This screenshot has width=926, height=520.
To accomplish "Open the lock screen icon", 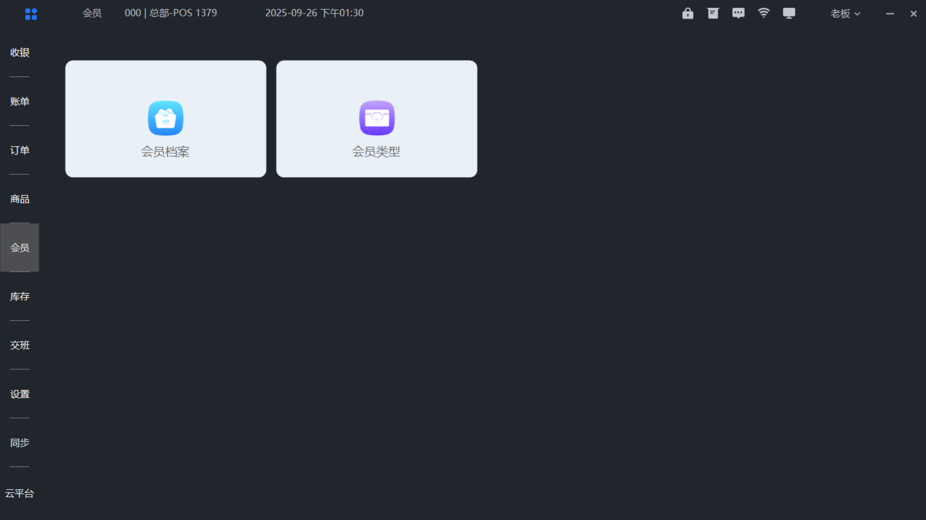I will (x=688, y=13).
